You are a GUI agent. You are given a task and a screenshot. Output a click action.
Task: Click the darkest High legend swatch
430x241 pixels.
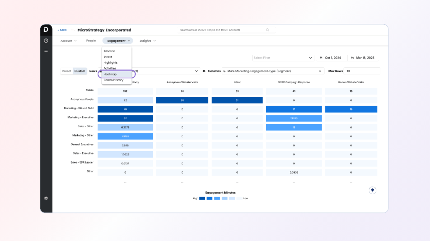[x=202, y=198]
